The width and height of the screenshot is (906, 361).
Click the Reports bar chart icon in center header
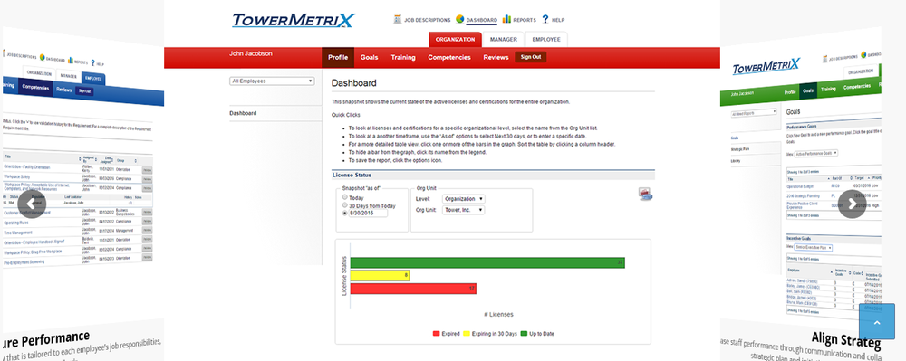point(506,19)
